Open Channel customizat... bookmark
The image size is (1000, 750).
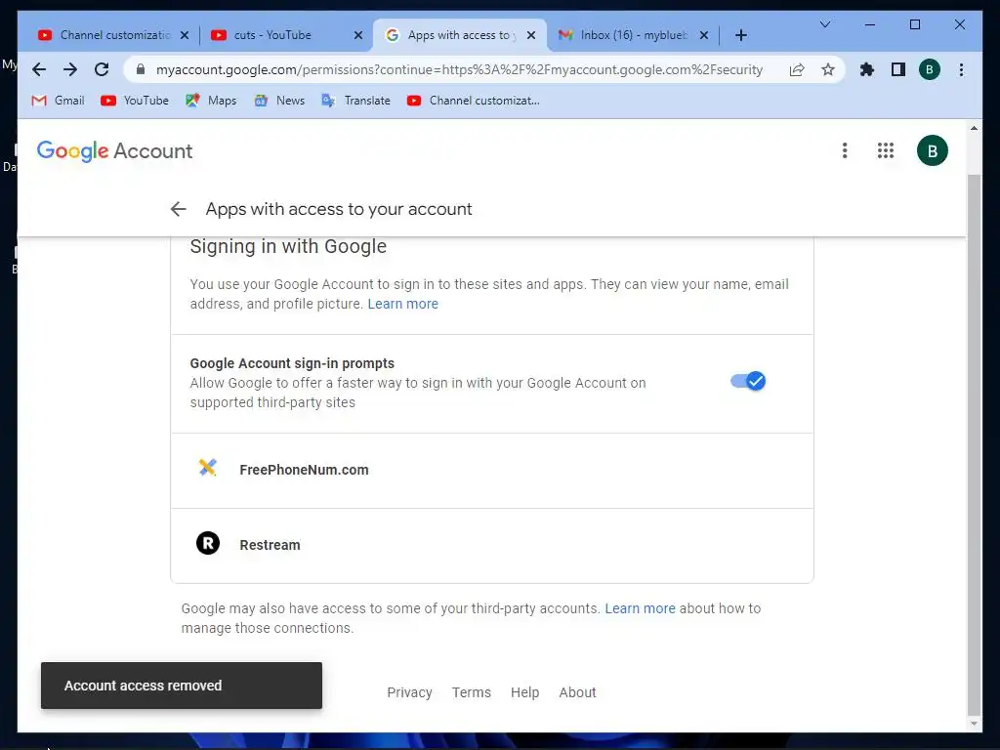pyautogui.click(x=474, y=101)
